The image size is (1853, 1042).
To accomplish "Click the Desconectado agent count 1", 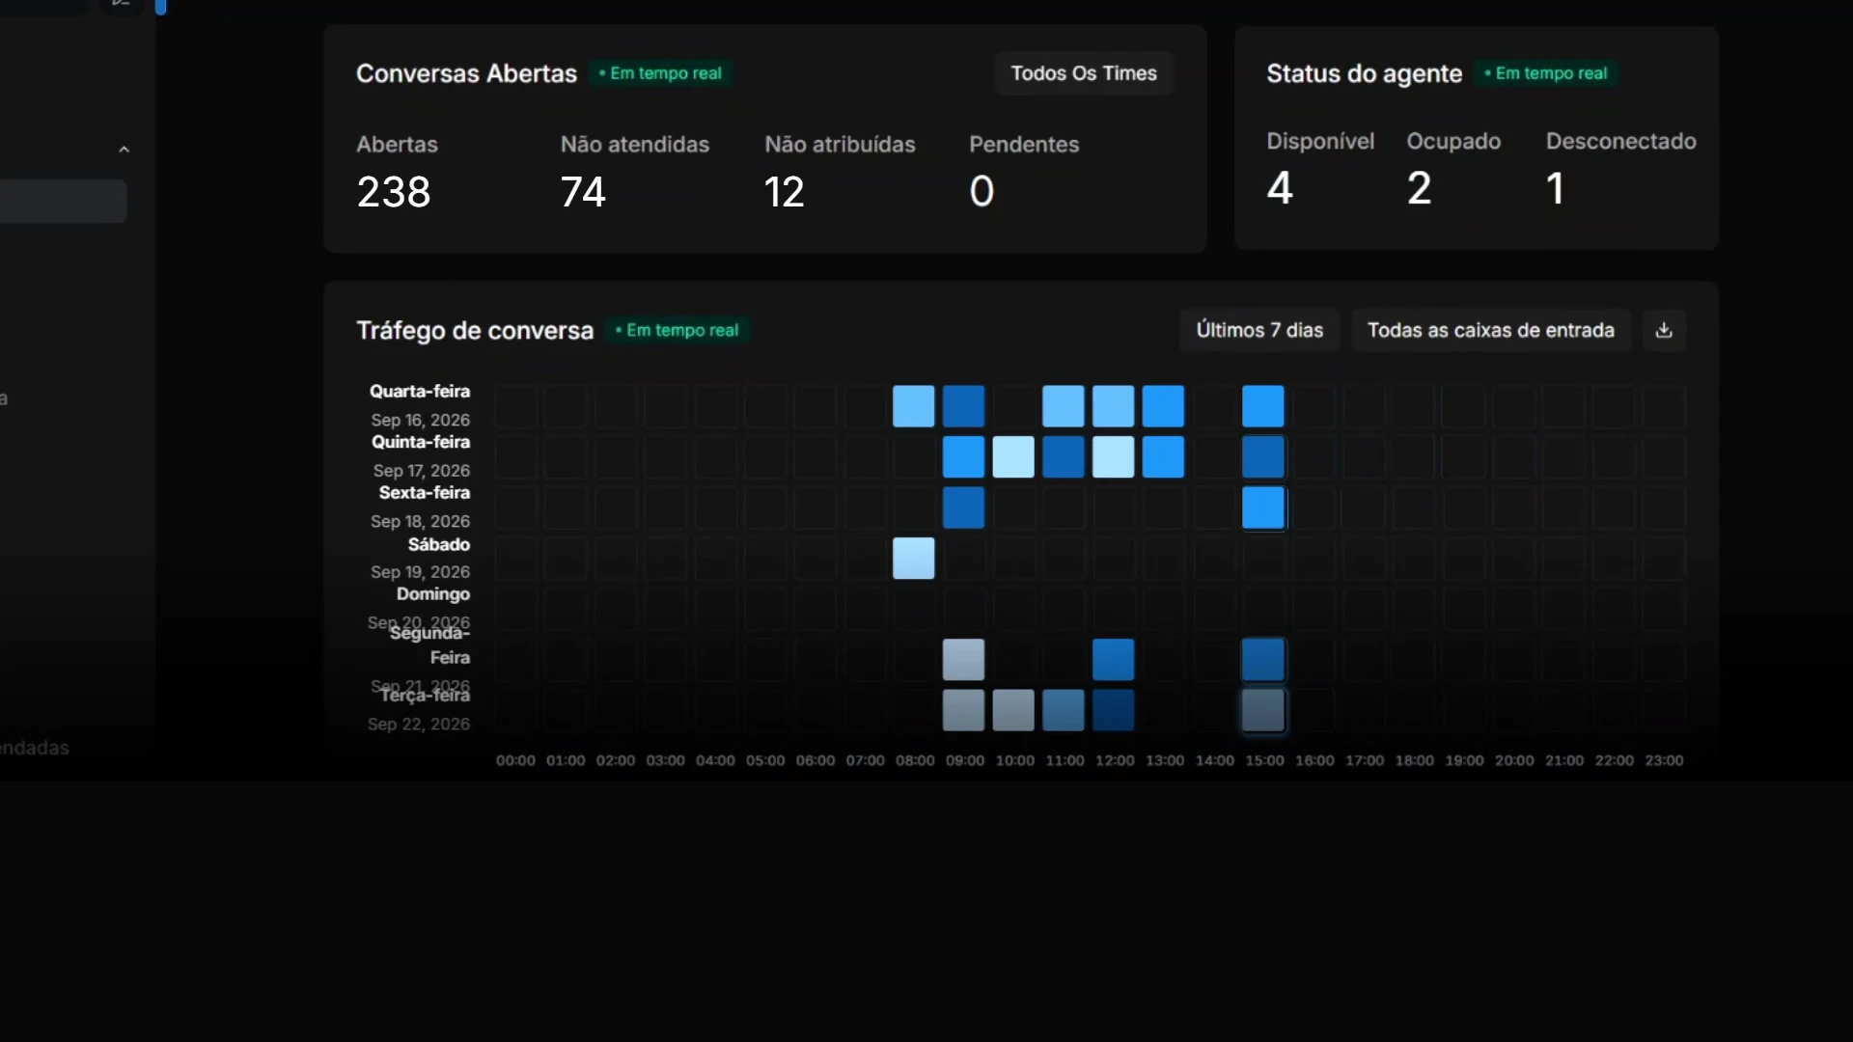I will [x=1555, y=188].
